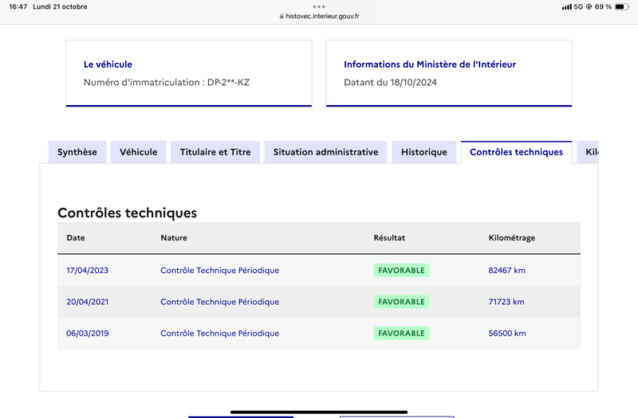Click FAVORABLE badge in 17/04/2023 row
Image resolution: width=638 pixels, height=418 pixels.
401,270
